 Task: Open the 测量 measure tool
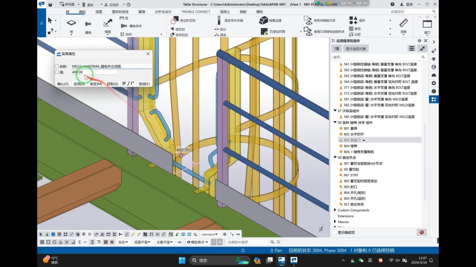point(403,26)
